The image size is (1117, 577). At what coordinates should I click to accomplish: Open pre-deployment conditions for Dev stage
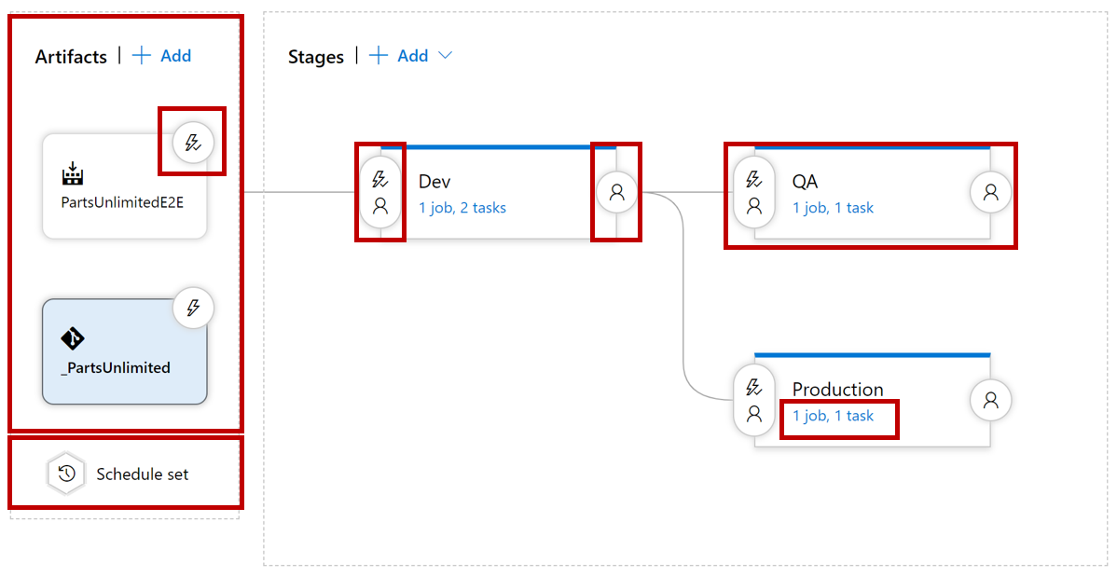380,192
